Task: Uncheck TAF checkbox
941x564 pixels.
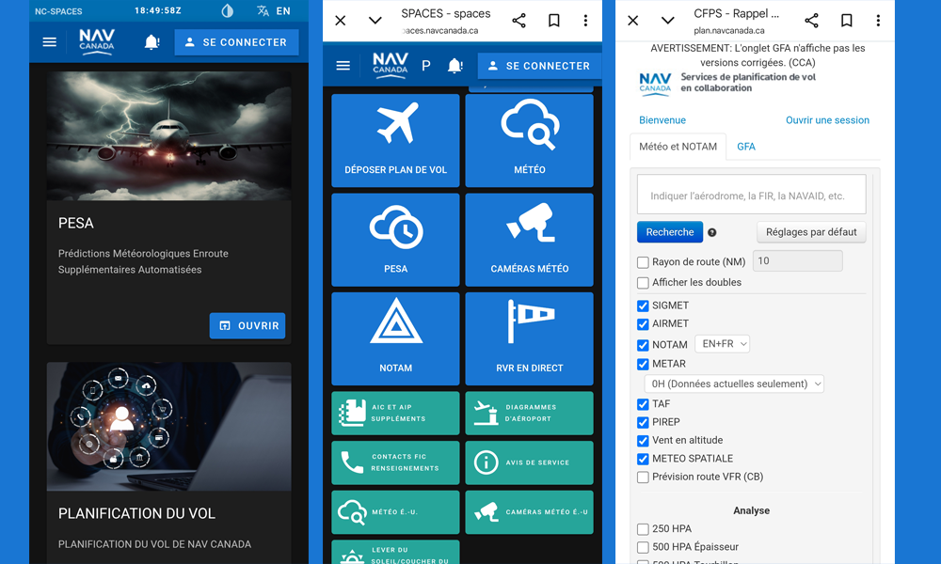Action: (643, 404)
